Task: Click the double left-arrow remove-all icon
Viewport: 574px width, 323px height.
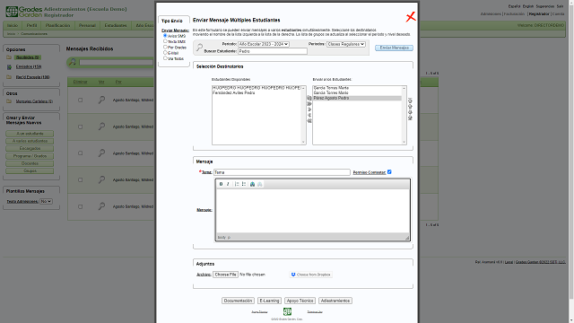Action: (309, 121)
